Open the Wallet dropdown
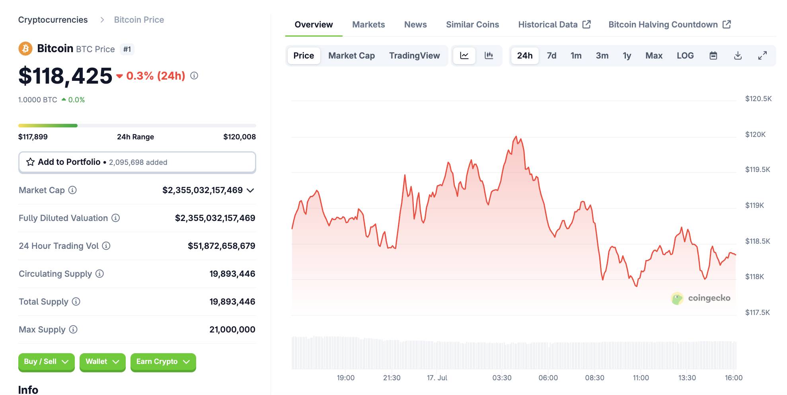The height and width of the screenshot is (395, 787). click(103, 362)
